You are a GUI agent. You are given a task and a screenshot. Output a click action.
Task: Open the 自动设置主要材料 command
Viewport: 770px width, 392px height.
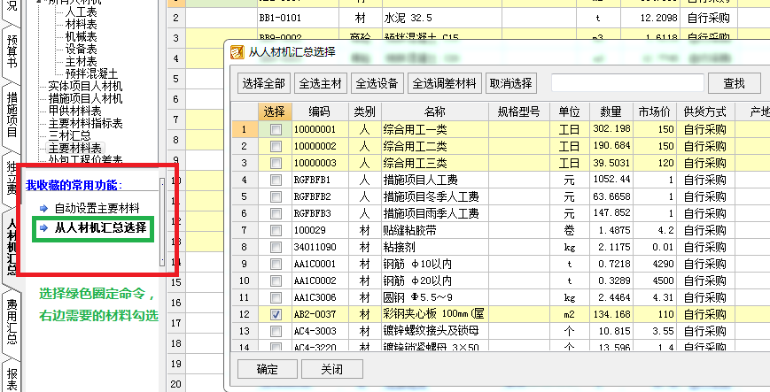coord(97,209)
